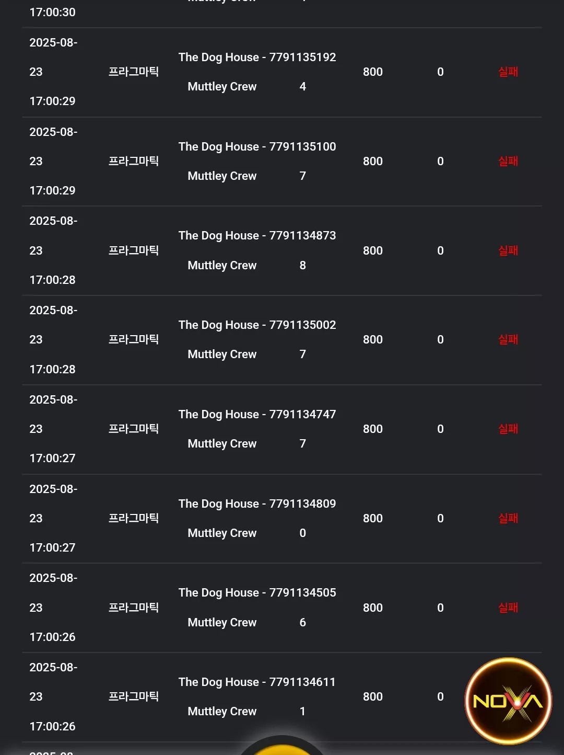Tap the yellow circular button at bottom

click(x=282, y=746)
